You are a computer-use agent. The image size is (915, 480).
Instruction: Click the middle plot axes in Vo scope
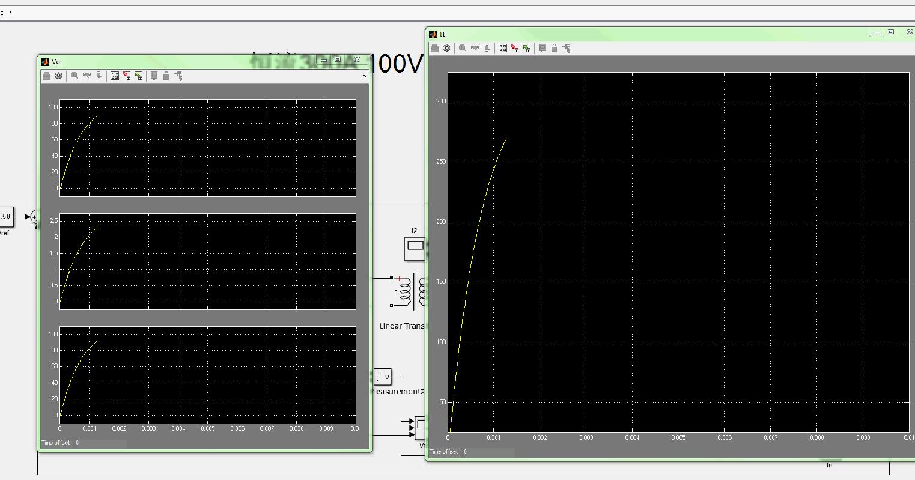click(208, 261)
